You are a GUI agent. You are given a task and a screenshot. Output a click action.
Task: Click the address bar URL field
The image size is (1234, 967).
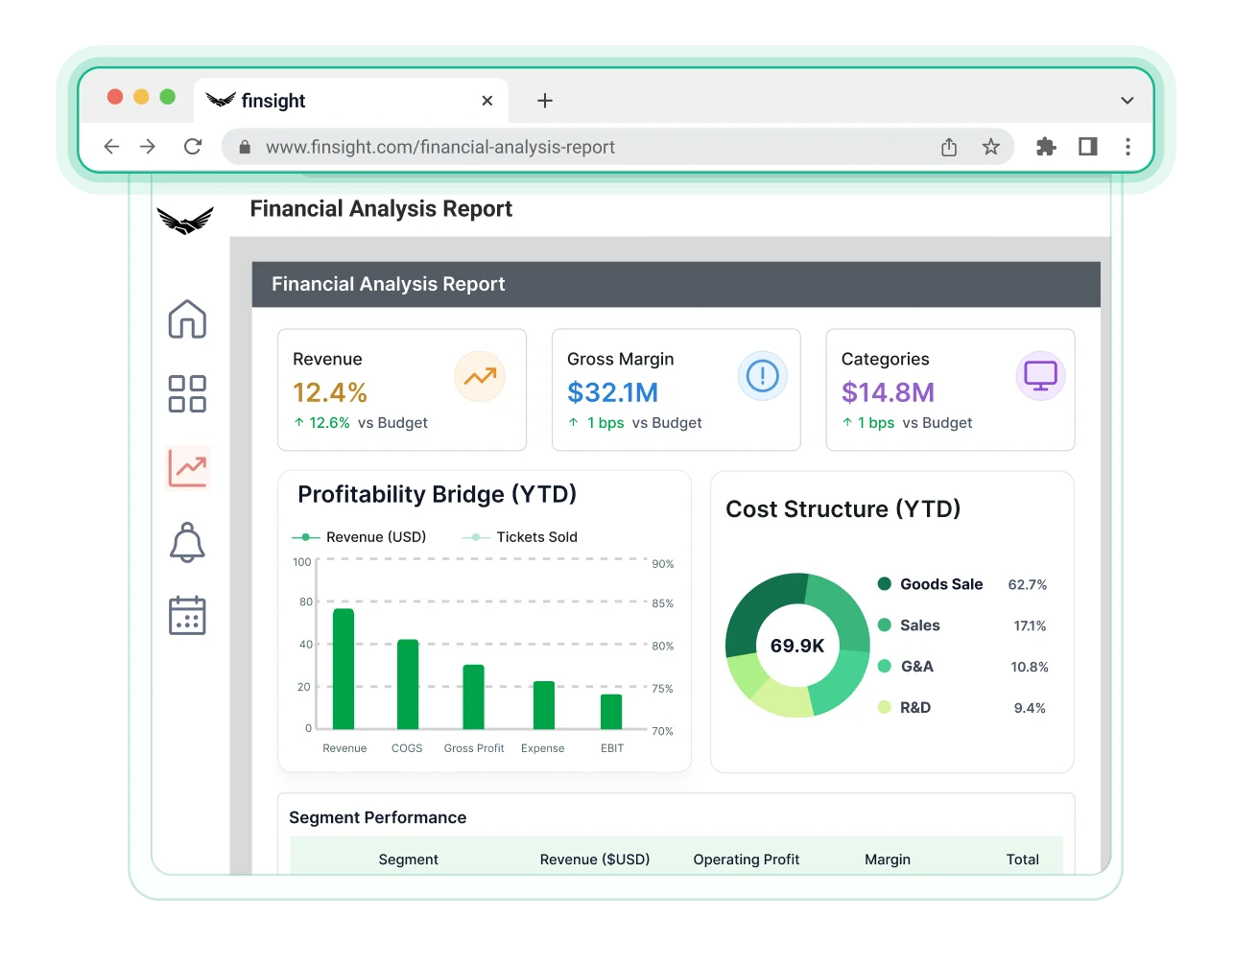tap(618, 147)
